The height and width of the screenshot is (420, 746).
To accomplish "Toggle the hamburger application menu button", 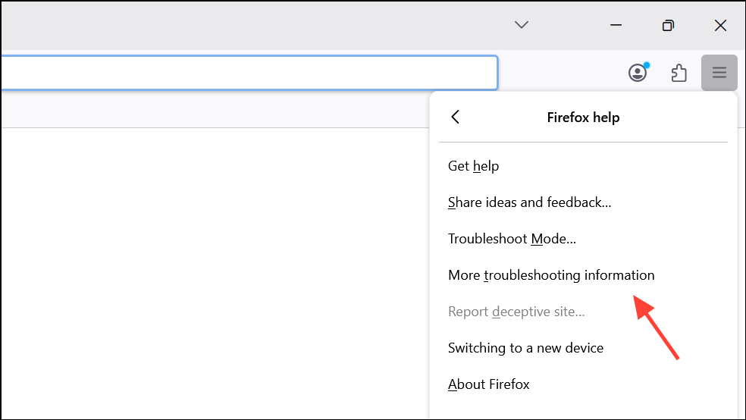I will [x=719, y=73].
